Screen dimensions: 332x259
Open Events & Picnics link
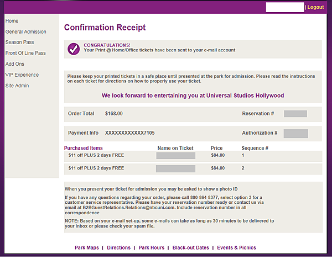236,247
